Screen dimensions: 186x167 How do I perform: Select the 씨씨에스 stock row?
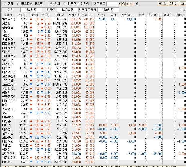coord(94,64)
